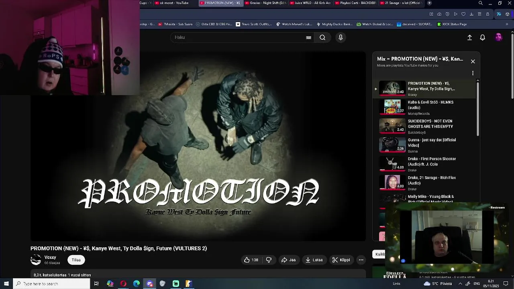Open Travis Scott Outfits bookmark
The image size is (514, 289).
[x=254, y=24]
